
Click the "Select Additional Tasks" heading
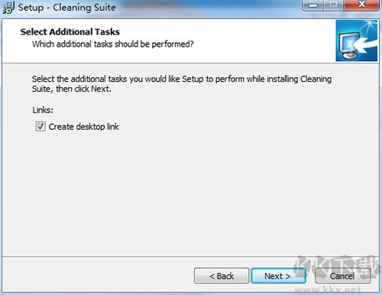70,32
